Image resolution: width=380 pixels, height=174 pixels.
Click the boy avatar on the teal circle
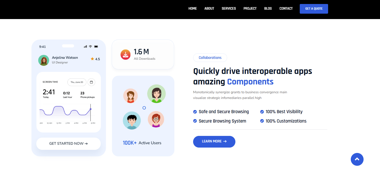[132, 121]
